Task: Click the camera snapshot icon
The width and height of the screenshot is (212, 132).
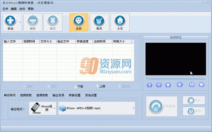Action: point(192,85)
